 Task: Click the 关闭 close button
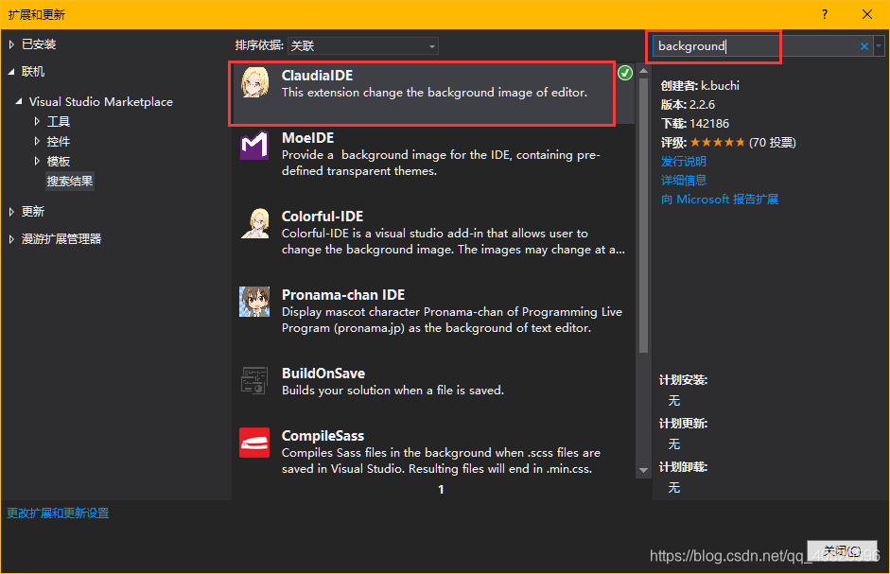[x=842, y=550]
